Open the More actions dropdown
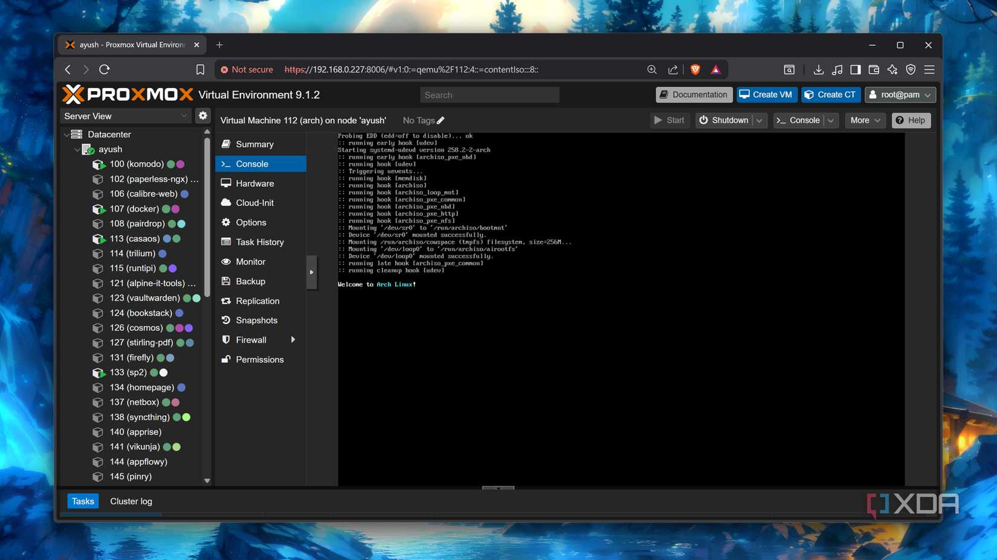This screenshot has width=997, height=560. (865, 120)
